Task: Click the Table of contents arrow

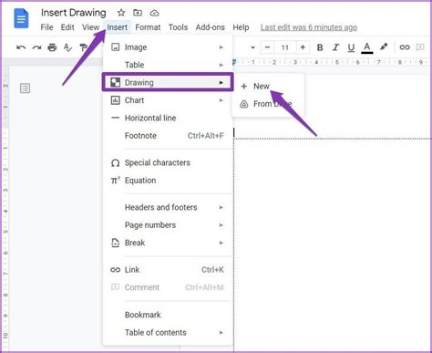Action: click(221, 333)
